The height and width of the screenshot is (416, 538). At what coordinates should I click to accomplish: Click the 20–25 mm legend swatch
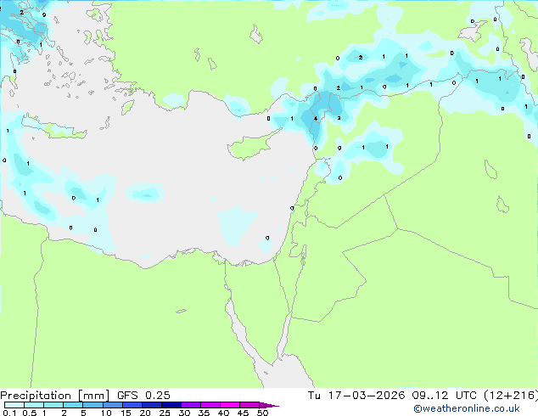pyautogui.click(x=151, y=405)
